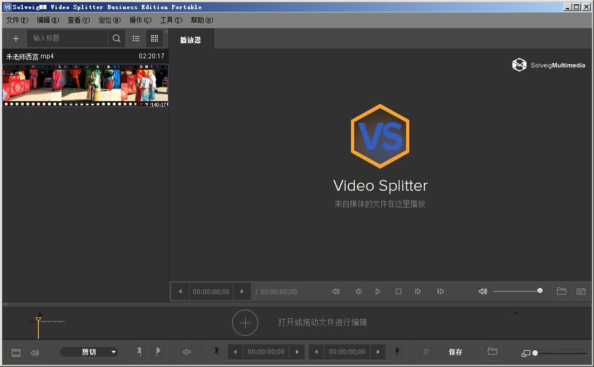The image size is (594, 367).
Task: Click the left fragment boundary flag icon
Action: [217, 351]
